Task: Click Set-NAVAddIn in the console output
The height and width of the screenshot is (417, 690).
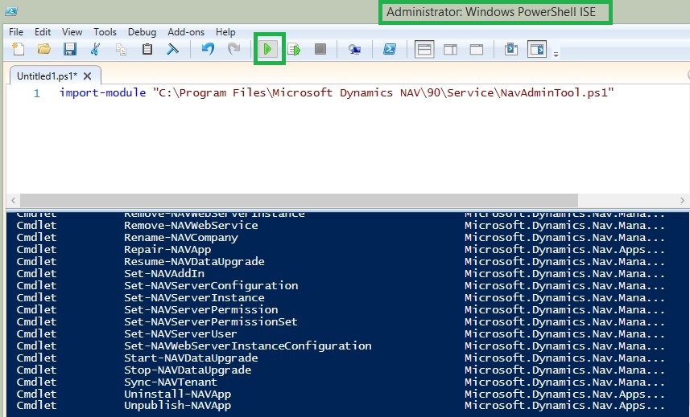Action: (x=164, y=273)
